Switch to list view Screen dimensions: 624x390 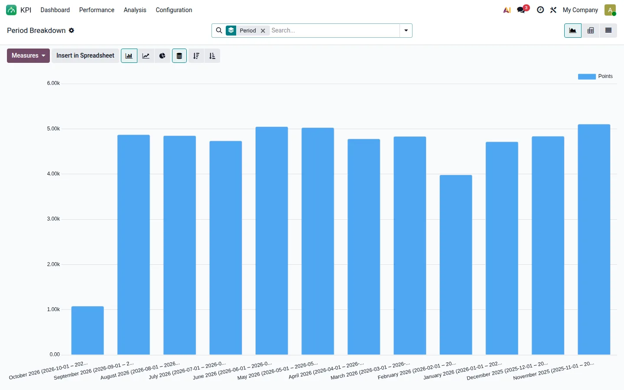click(x=608, y=30)
